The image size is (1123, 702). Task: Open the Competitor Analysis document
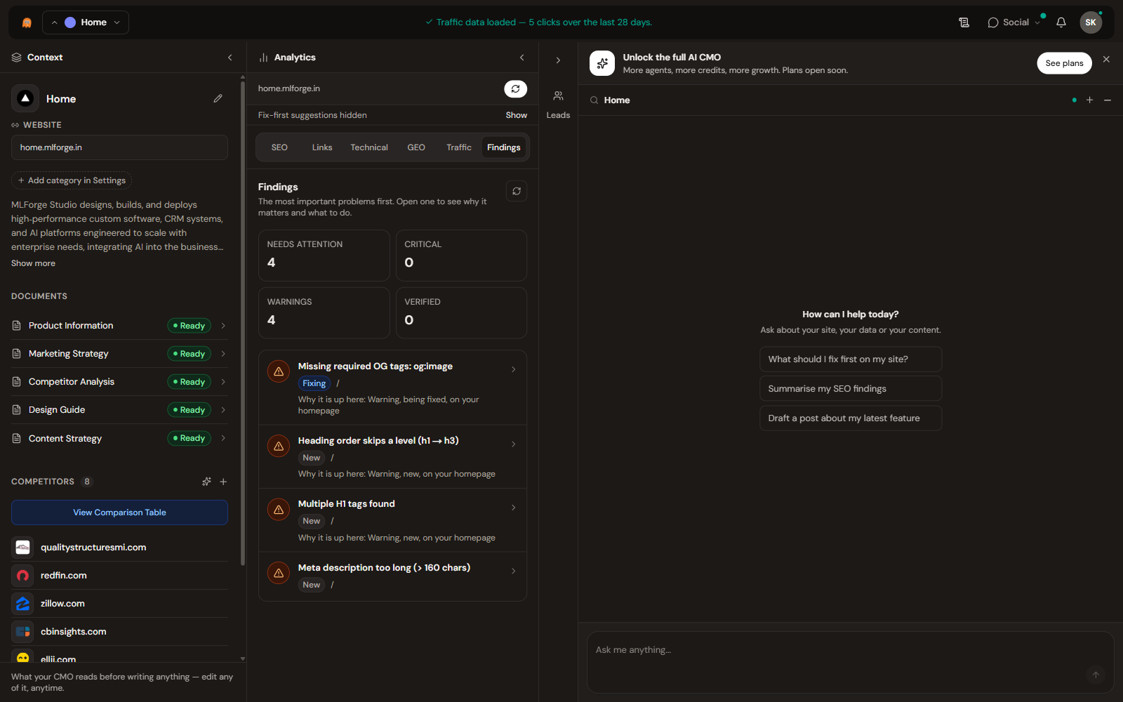(119, 382)
